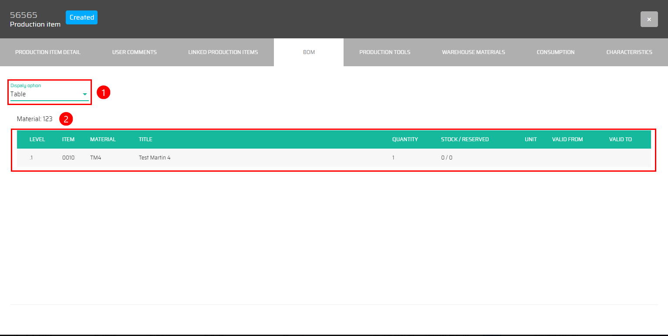
Task: Click the Table display option field
Action: (44, 94)
